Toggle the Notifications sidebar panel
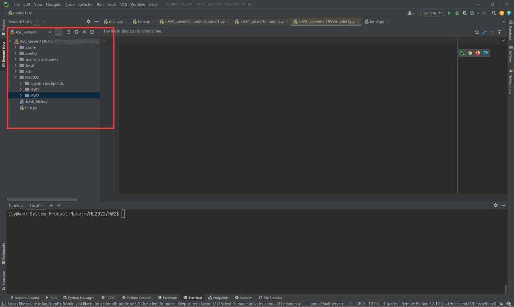 [511, 82]
